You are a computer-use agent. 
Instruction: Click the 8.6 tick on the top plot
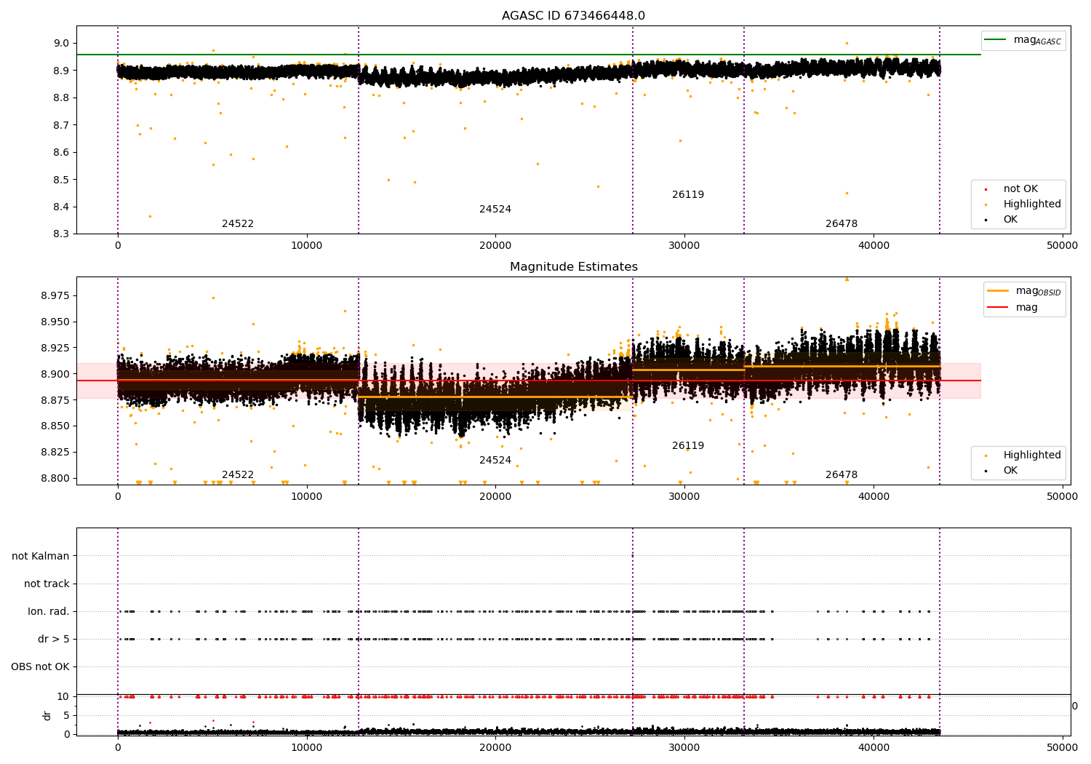62,152
